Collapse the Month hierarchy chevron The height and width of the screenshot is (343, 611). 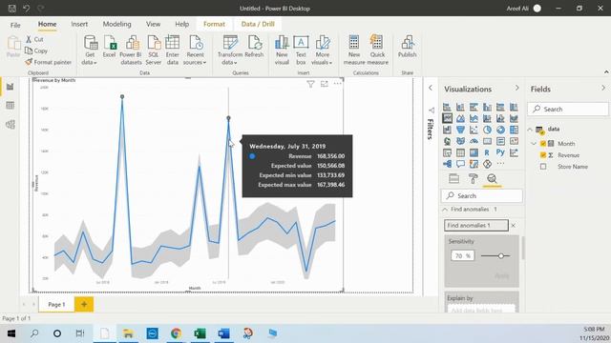(x=534, y=144)
